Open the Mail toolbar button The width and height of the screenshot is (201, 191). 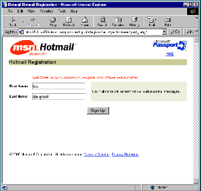pyautogui.click(x=152, y=22)
